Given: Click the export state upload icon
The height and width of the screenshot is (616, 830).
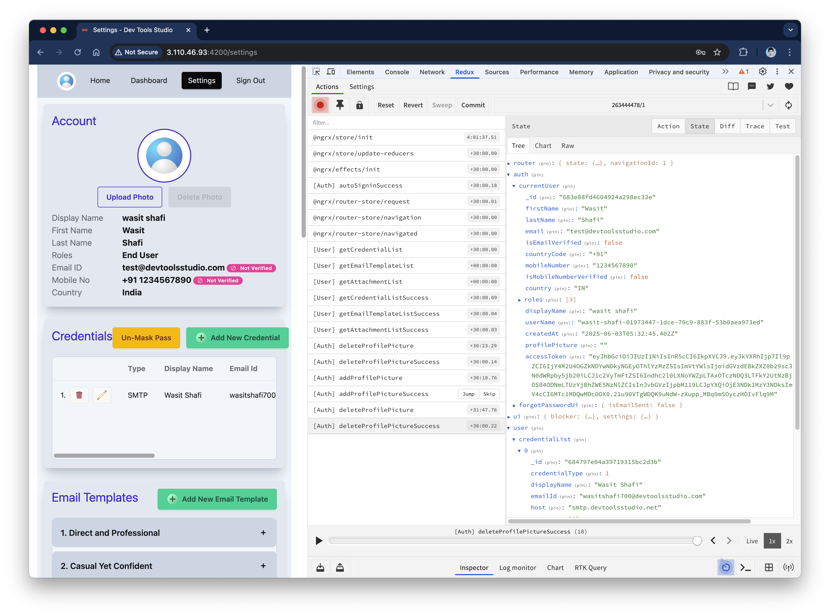Looking at the screenshot, I should 340,568.
